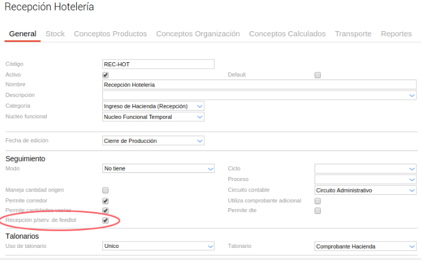Enable the Default checkbox
421x260 pixels.
point(317,75)
